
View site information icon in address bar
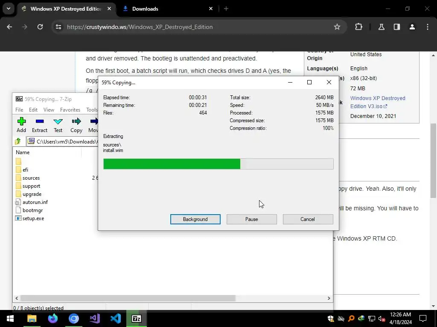pos(58,27)
